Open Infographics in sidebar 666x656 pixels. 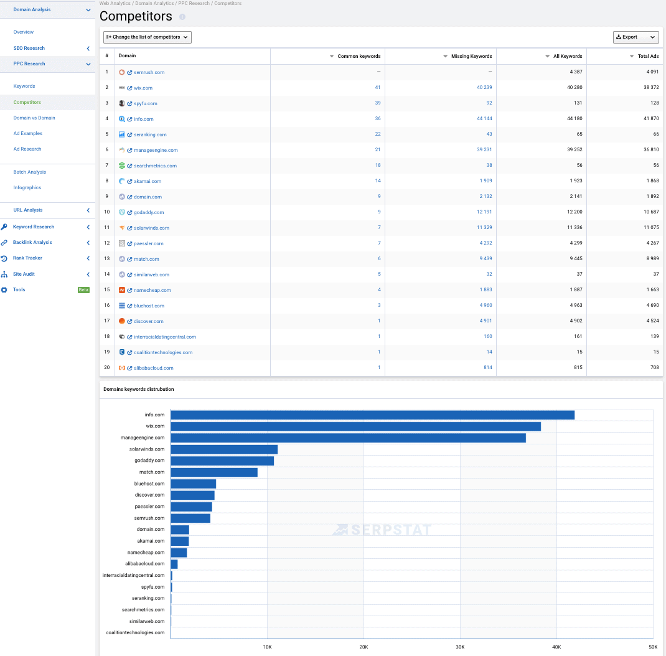click(27, 188)
